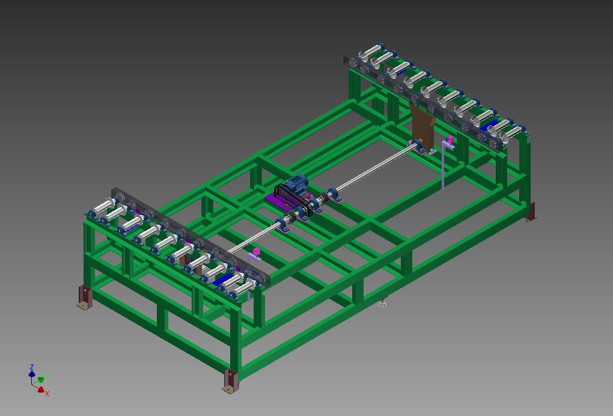This screenshot has height=416, width=613.
Task: Click the frame's front corner mounting foot
Action: point(231,381)
